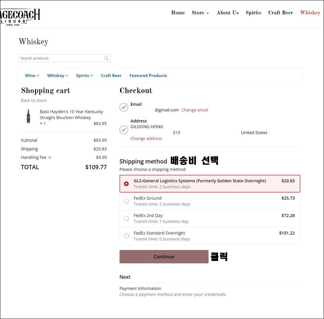This screenshot has height=319, width=324.
Task: Click the $25.73 FedEx Ground price
Action: (288, 198)
